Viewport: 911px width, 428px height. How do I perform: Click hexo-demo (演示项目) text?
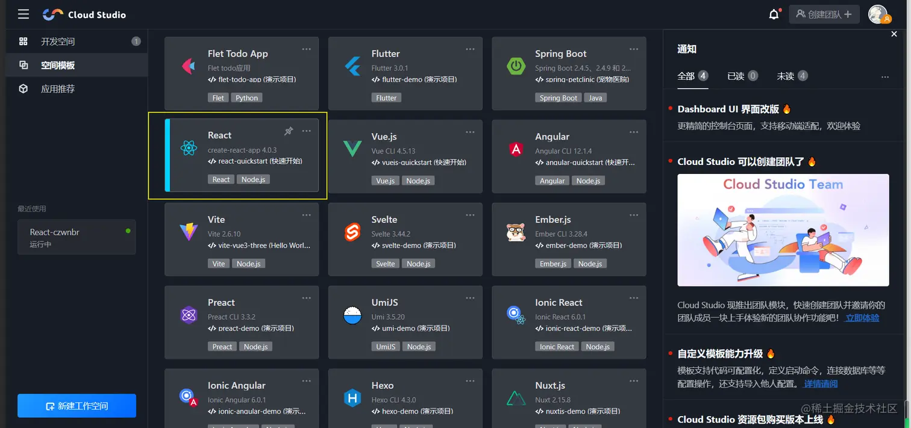[417, 411]
